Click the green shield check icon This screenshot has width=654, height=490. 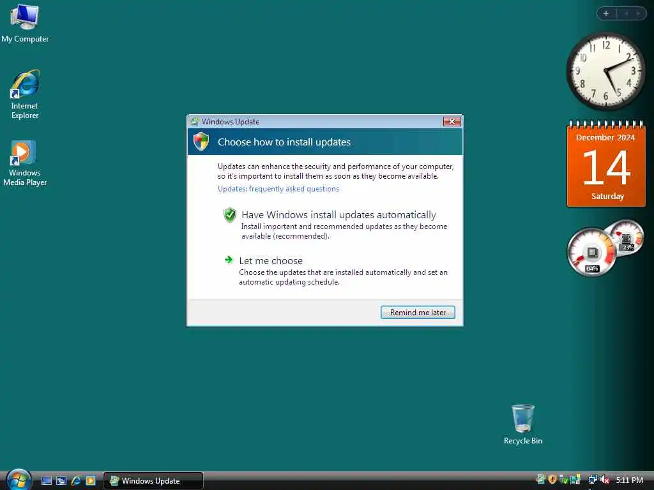[229, 215]
